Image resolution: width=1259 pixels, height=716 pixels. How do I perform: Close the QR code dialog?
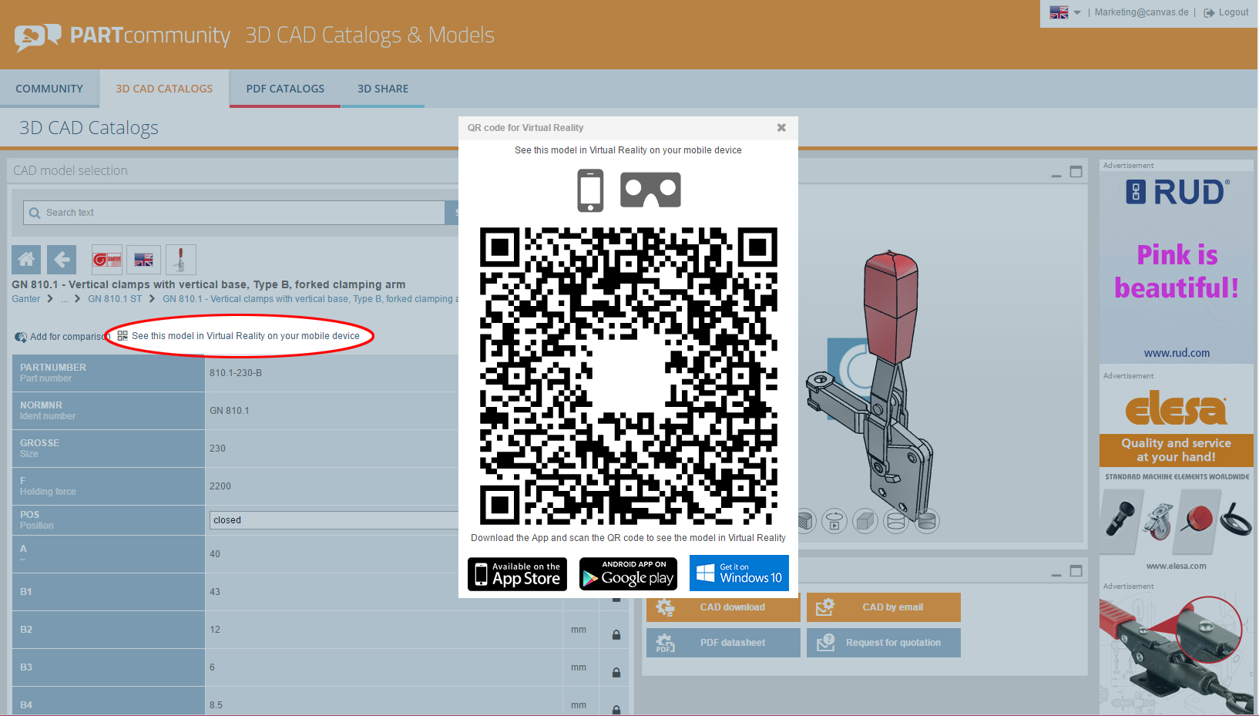(781, 128)
